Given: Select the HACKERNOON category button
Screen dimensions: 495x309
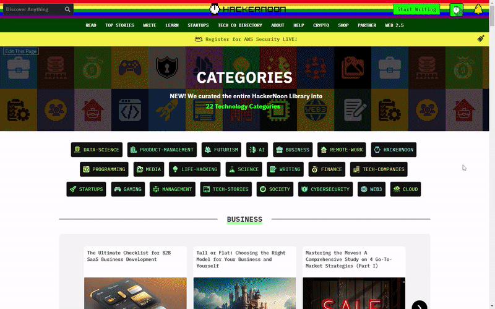Looking at the screenshot, I should [x=394, y=150].
